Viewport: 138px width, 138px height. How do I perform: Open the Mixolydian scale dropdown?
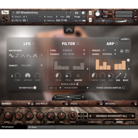point(76,88)
